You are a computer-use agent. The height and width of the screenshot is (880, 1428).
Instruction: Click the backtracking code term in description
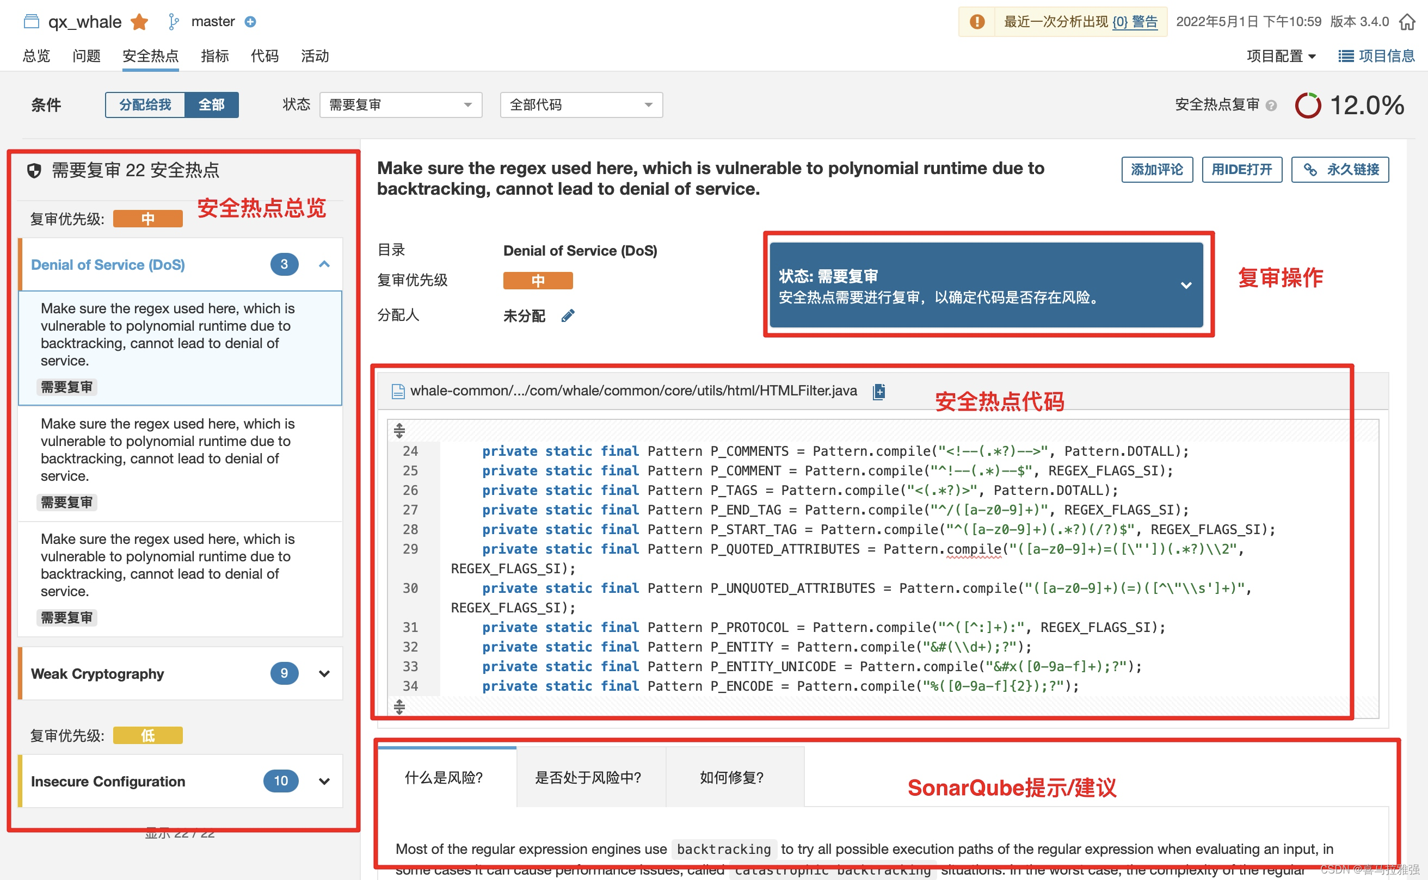coord(723,849)
